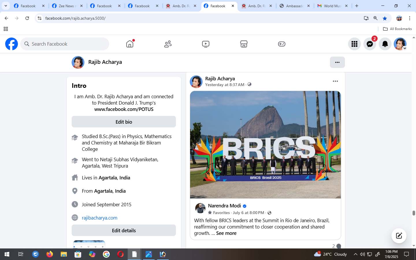The image size is (416, 260).
Task: Open the Chrome profile avatar
Action: [x=399, y=18]
